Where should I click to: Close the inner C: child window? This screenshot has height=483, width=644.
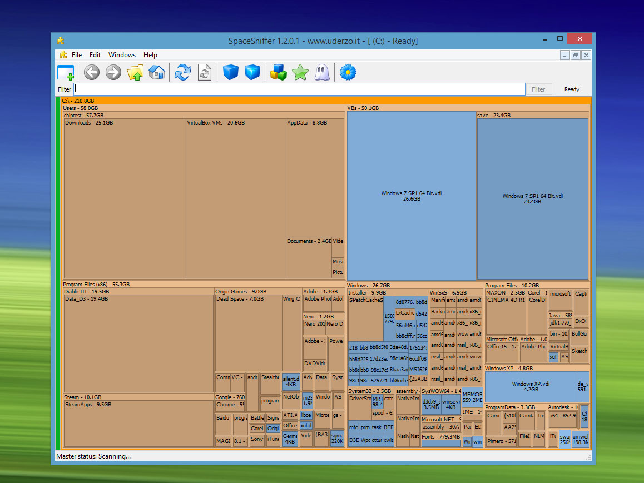tap(587, 55)
